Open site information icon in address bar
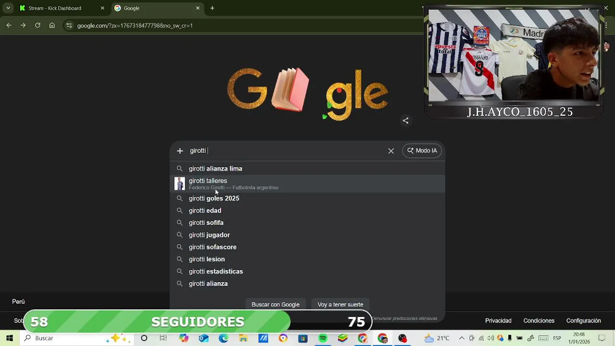Screen dimensions: 615x346 [x=69, y=25]
